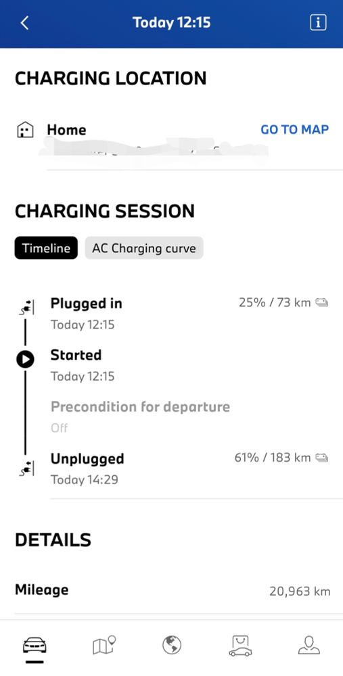Image resolution: width=343 pixels, height=676 pixels.
Task: Open the car shop tab icon
Action: coord(240,646)
